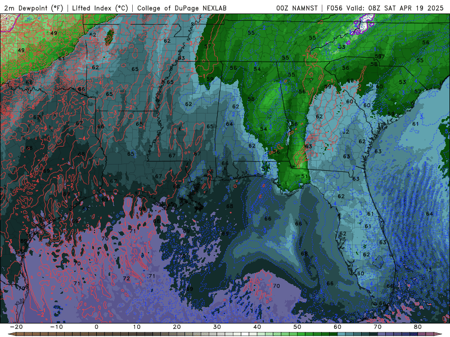Image resolution: width=450 pixels, height=337 pixels.
Task: Click the 10 label on the color scale
Action: (137, 327)
